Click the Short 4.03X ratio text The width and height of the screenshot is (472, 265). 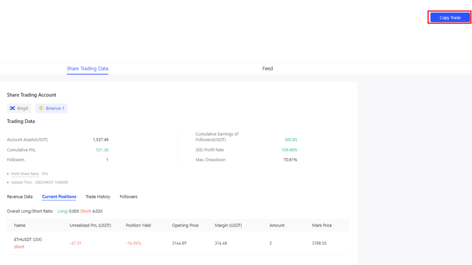coord(92,211)
